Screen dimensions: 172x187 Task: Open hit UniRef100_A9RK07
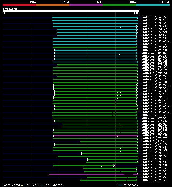(x=154, y=171)
